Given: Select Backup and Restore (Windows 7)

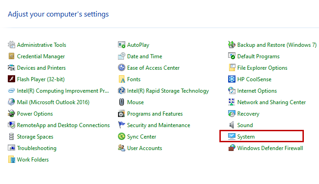Looking at the screenshot, I should (x=277, y=45).
